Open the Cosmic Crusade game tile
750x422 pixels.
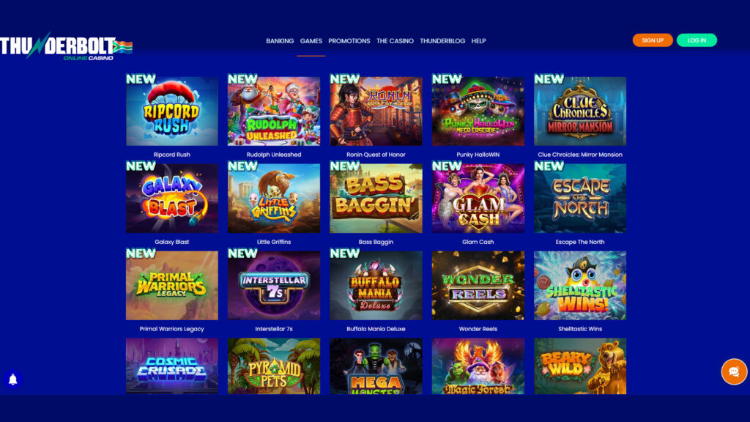tap(171, 366)
